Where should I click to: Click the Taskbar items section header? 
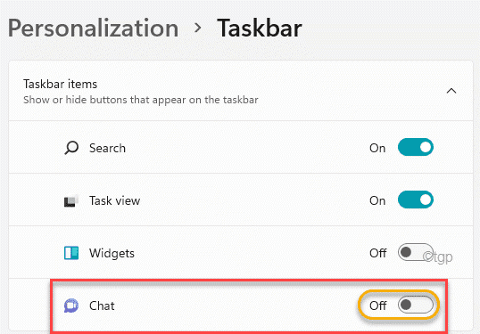pos(241,91)
